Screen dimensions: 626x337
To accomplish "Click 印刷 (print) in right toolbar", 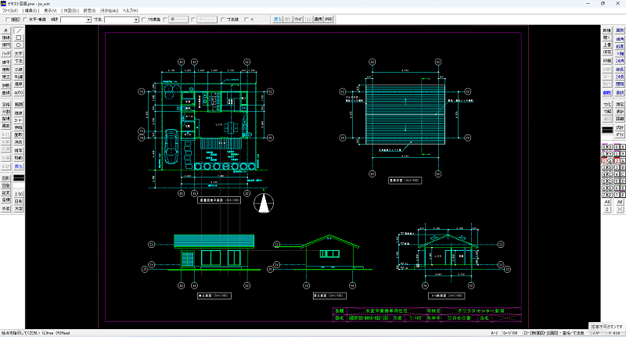I will [607, 61].
